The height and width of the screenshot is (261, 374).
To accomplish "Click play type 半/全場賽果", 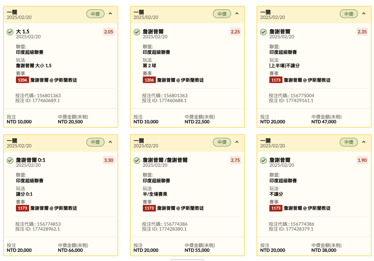I will (x=155, y=194).
